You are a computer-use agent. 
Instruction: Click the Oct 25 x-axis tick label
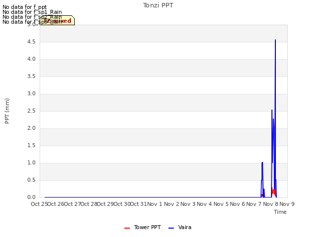coord(39,204)
